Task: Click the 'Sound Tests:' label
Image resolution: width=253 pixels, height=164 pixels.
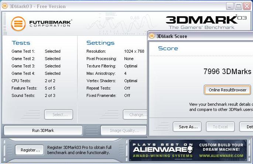Action: point(23,95)
